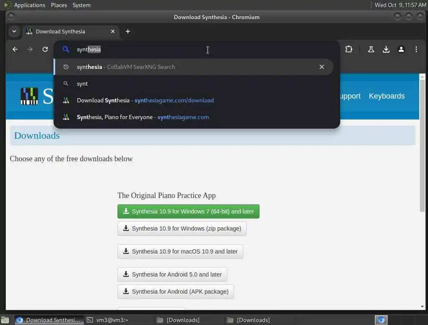Choose the synthesiagame.com/download suggestion
Image resolution: width=428 pixels, height=325 pixels.
194,100
